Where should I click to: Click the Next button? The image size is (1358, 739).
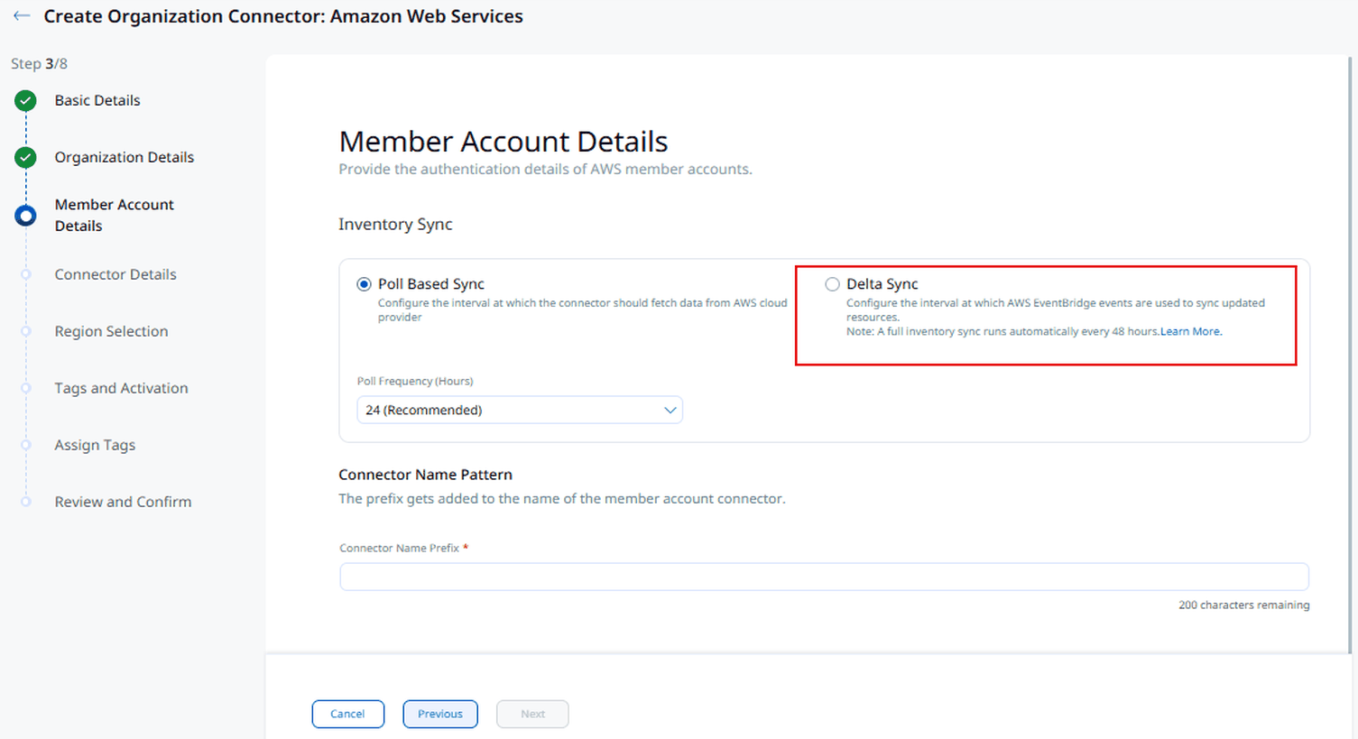[x=532, y=714]
